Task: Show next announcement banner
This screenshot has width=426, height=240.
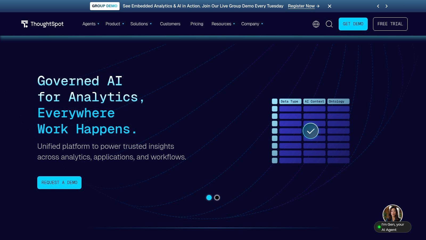Action: point(387,6)
